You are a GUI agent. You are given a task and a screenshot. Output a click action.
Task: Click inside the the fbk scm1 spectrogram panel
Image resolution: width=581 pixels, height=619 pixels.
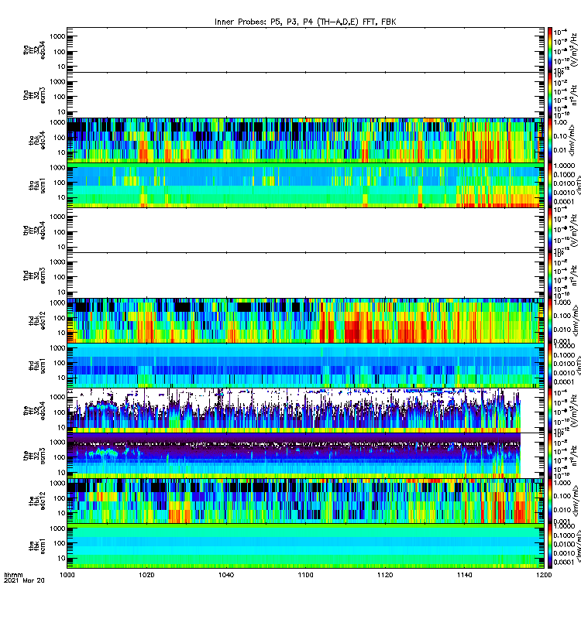tap(305, 547)
